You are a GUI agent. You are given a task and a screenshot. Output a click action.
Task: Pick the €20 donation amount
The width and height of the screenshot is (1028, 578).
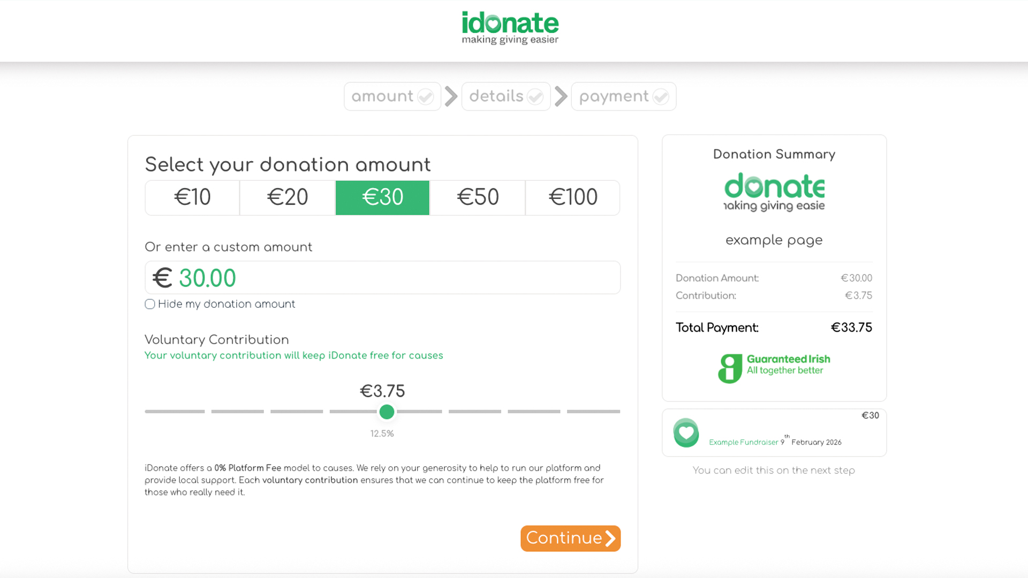pyautogui.click(x=288, y=197)
